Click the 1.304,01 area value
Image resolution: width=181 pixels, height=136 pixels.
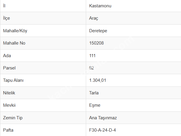(98, 80)
